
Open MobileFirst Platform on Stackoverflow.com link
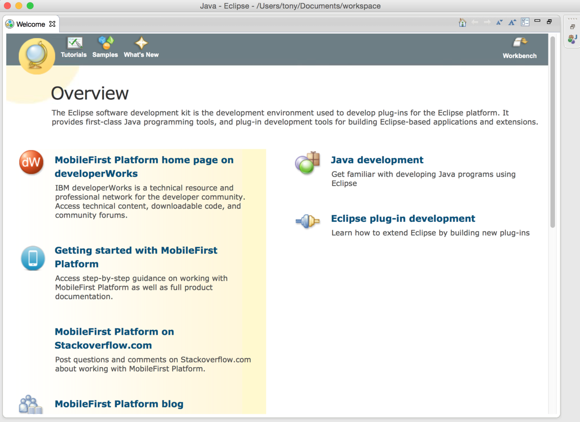pos(114,338)
